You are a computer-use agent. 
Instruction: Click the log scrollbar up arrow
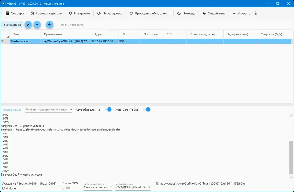(291, 116)
